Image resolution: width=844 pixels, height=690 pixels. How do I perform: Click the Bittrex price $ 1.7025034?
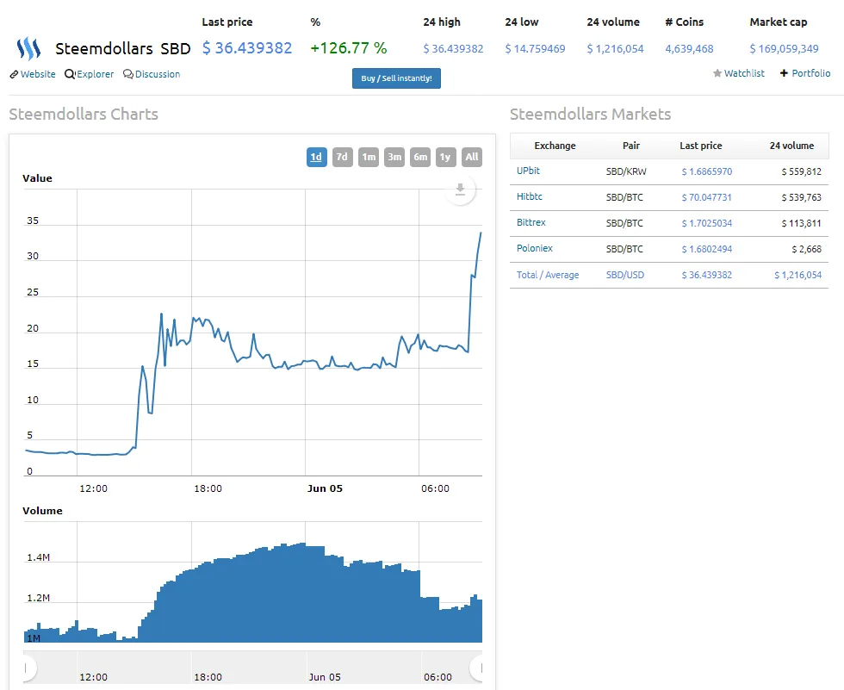tap(707, 223)
